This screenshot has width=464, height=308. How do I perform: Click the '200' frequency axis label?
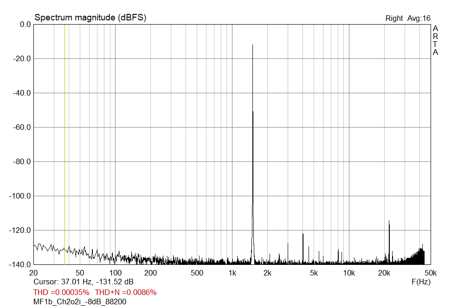click(x=150, y=273)
